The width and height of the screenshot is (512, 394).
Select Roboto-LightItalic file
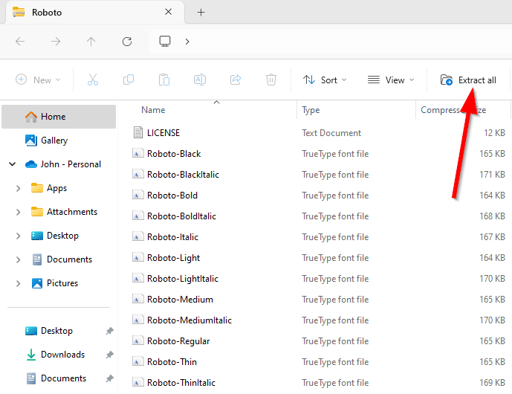[x=183, y=279]
